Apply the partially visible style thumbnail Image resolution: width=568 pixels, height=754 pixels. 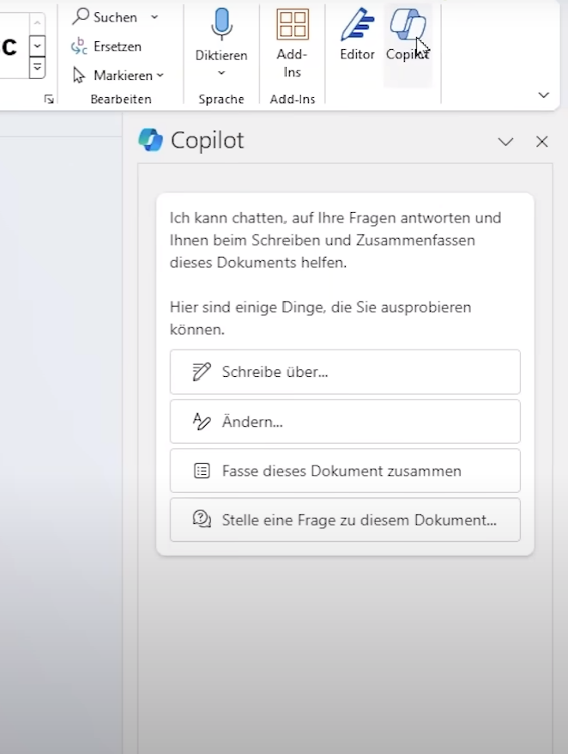pyautogui.click(x=11, y=46)
